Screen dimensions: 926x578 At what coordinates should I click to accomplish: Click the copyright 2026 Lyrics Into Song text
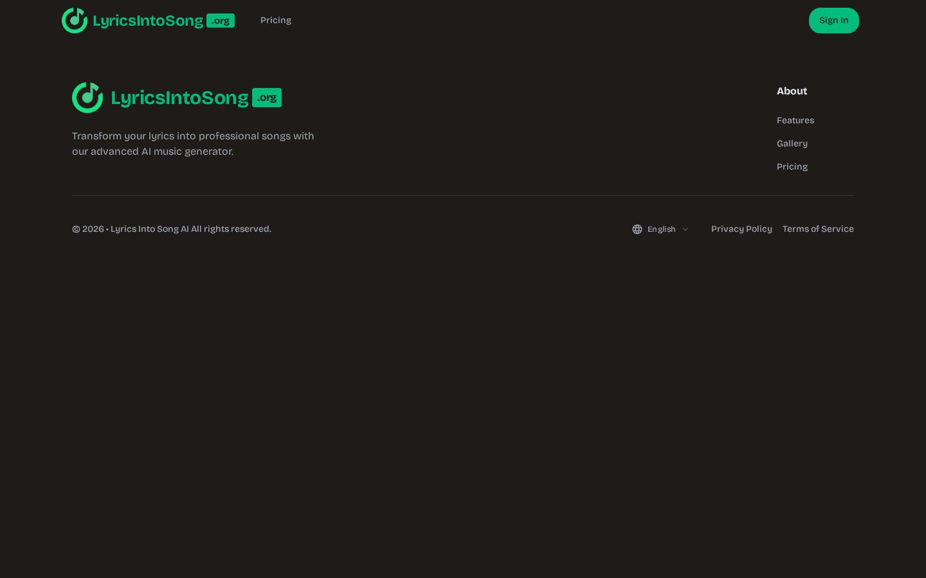point(172,229)
